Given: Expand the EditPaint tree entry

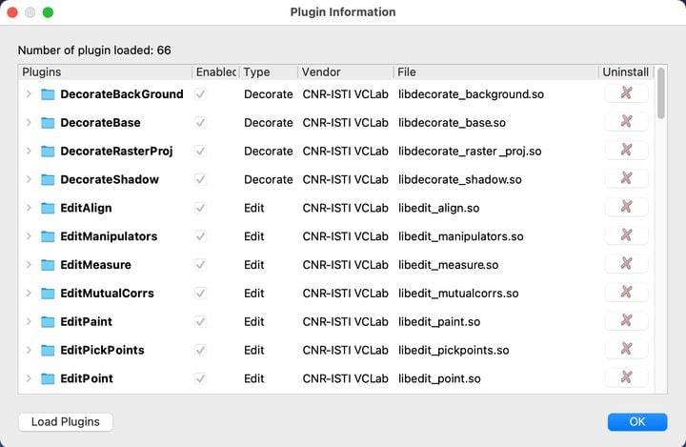Looking at the screenshot, I should pyautogui.click(x=29, y=322).
